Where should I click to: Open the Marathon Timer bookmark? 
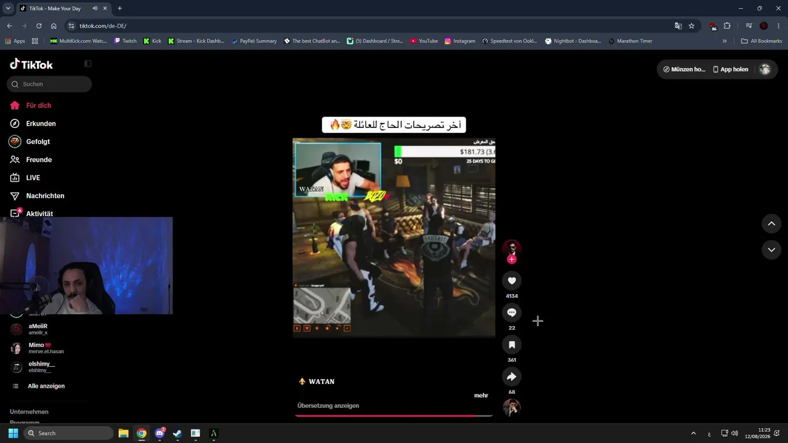[630, 41]
